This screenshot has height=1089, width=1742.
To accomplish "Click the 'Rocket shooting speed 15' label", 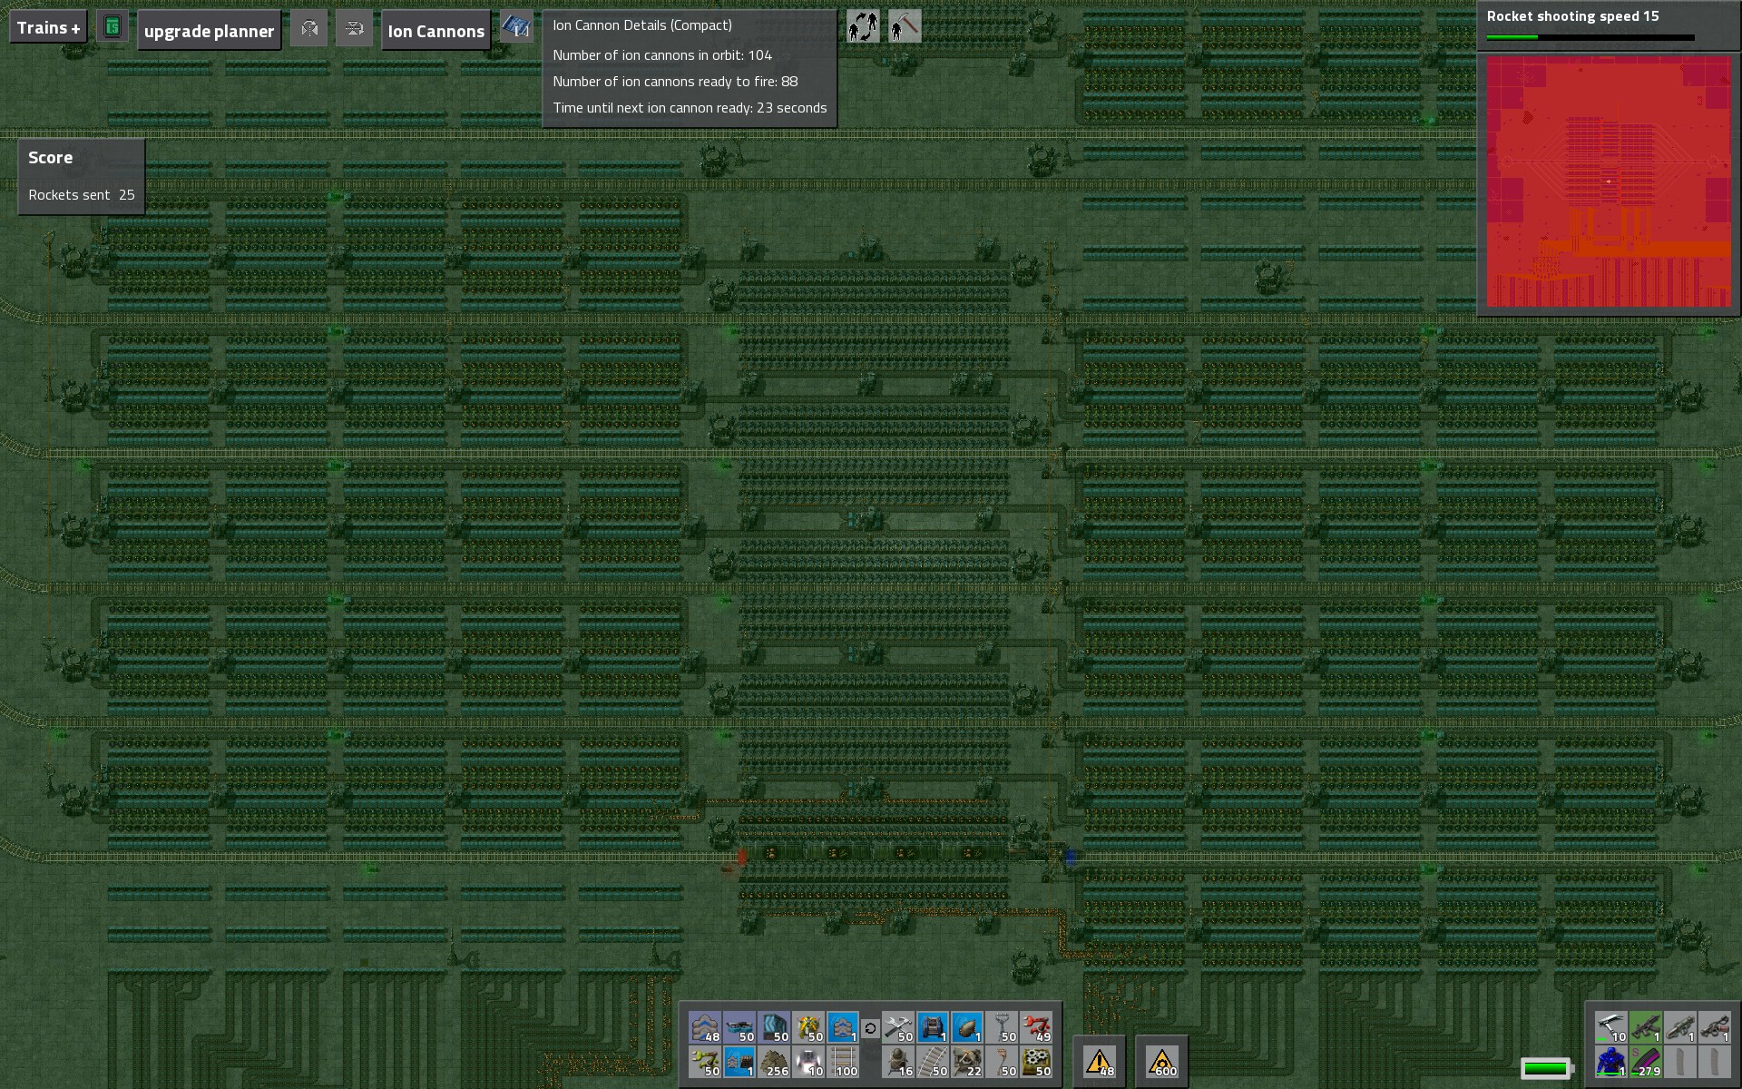I will [x=1572, y=16].
